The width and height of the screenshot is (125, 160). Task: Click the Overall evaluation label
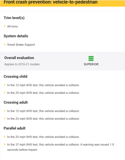click(19, 58)
